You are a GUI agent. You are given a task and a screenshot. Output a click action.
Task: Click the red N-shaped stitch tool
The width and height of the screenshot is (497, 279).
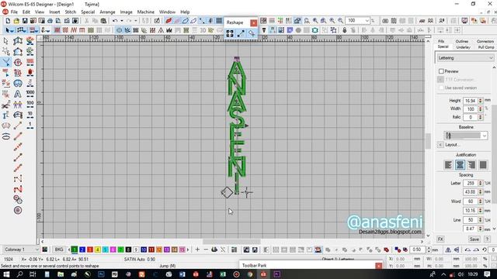coord(18,189)
